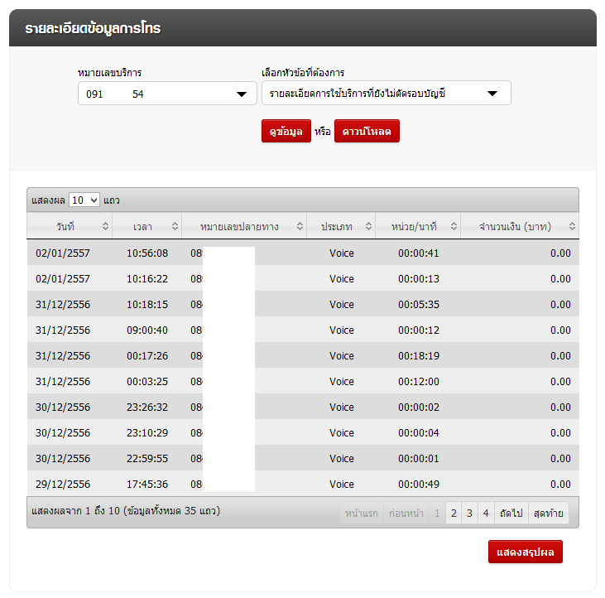Go to page 3
This screenshot has height=598, width=605.
click(x=469, y=513)
